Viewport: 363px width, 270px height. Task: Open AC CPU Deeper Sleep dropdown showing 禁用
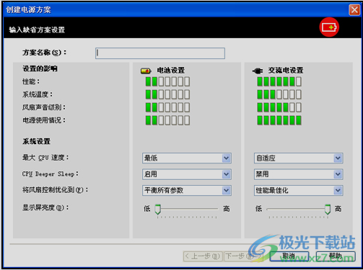click(298, 174)
